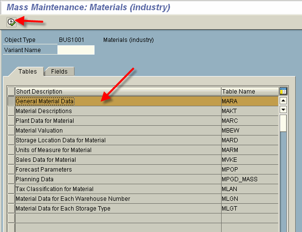
Task: Click the Execute clock icon in toolbar
Action: pyautogui.click(x=11, y=22)
